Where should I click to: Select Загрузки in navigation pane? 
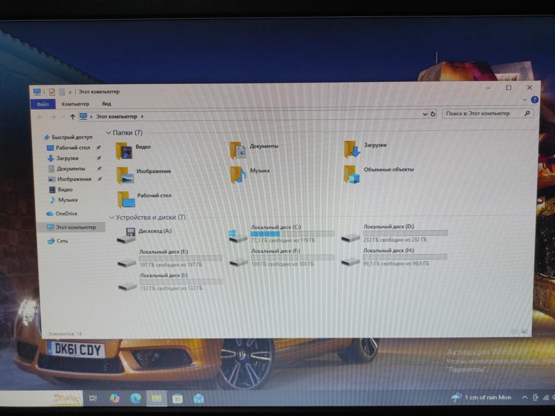64,159
